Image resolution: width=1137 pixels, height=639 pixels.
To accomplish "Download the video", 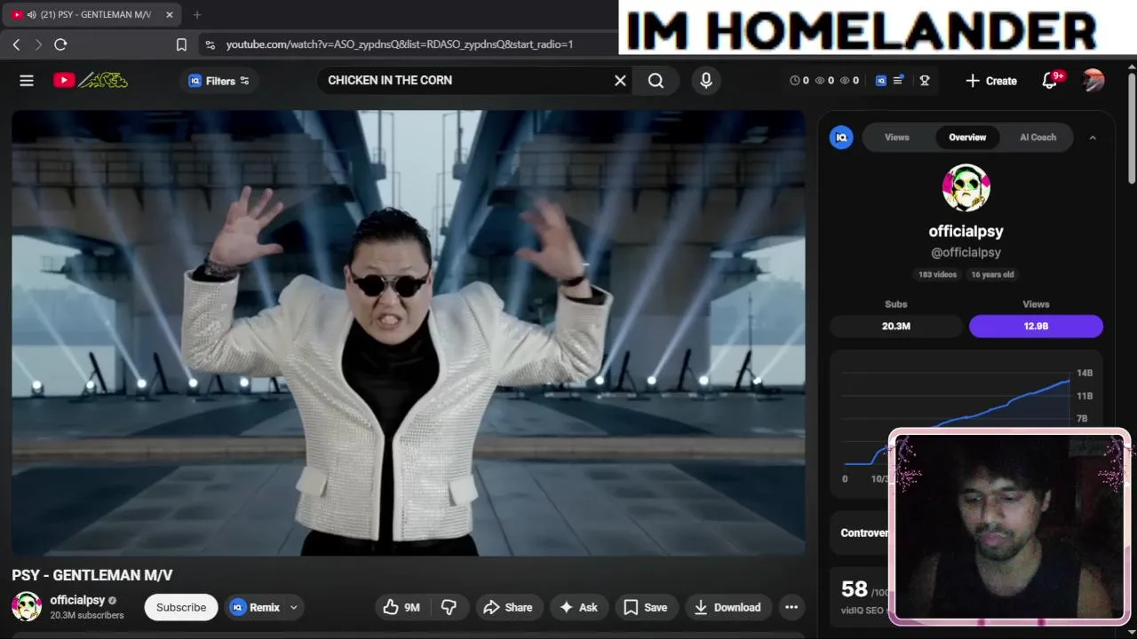I will pyautogui.click(x=728, y=607).
